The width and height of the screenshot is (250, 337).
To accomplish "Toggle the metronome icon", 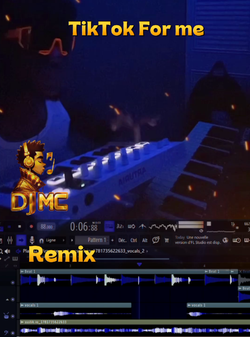I will pos(142,226).
